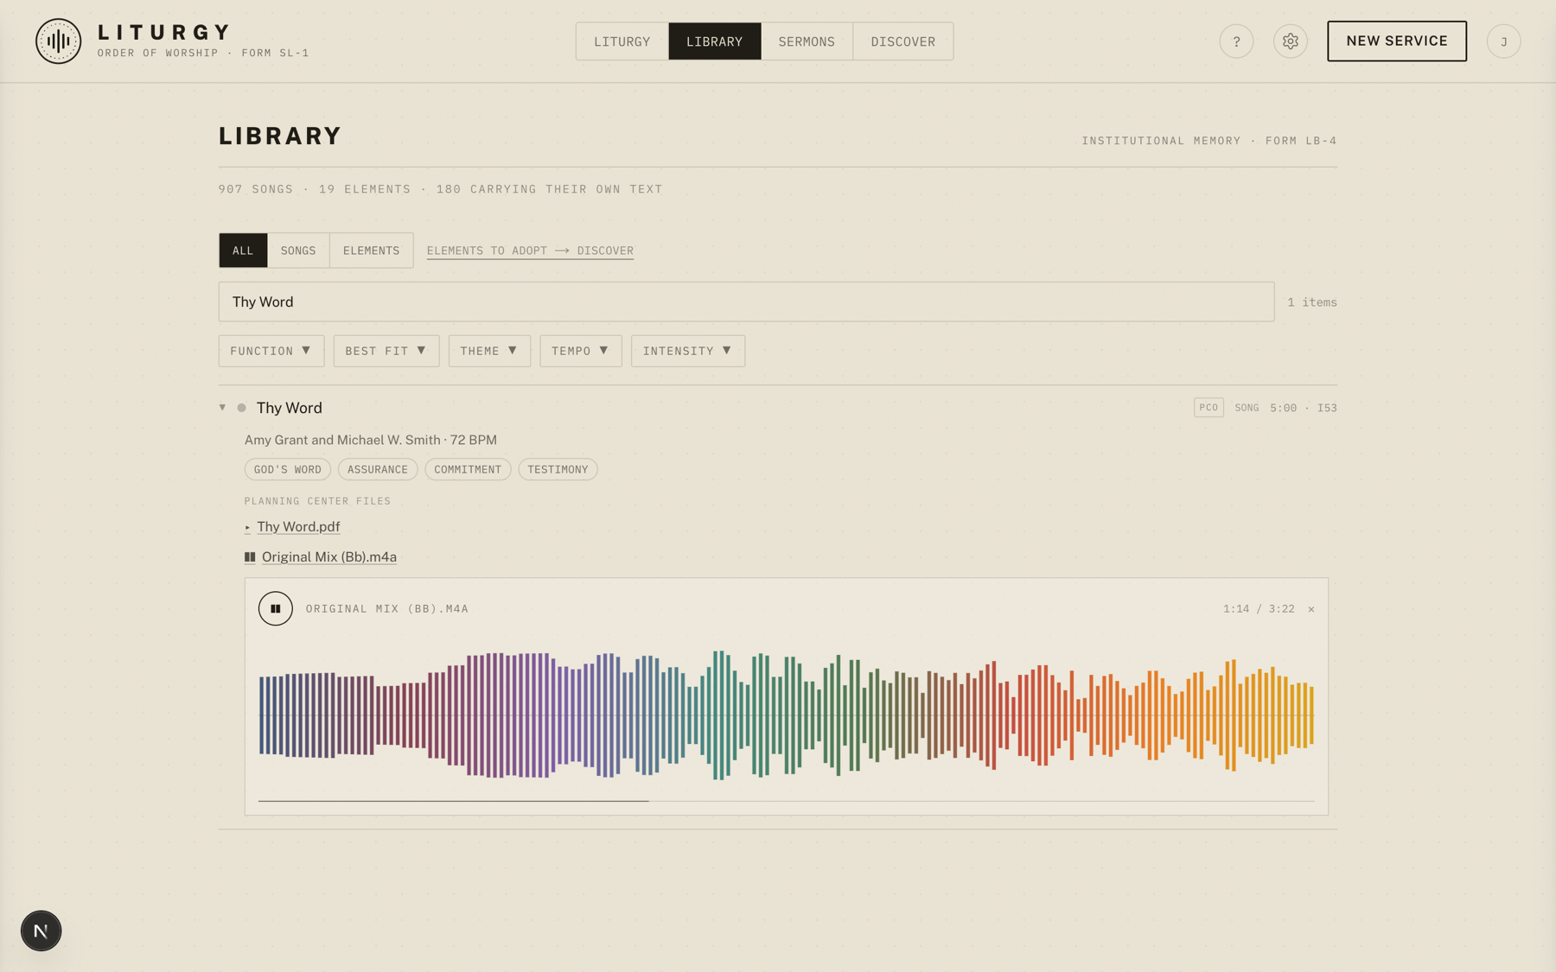
Task: Focus the Thy Word search field
Action: coord(746,302)
